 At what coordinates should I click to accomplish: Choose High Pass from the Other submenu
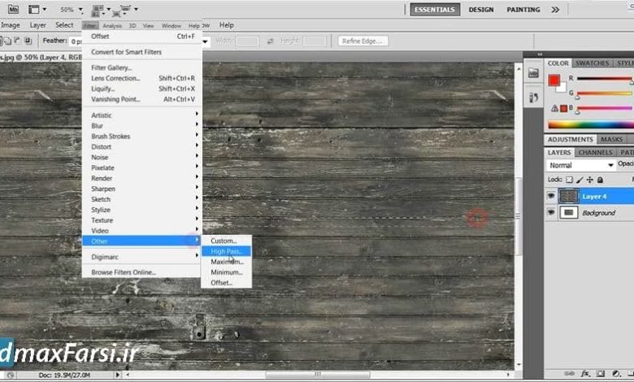(x=227, y=251)
